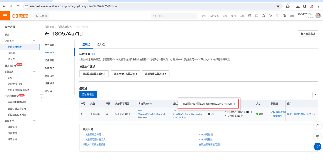Focus the console search box
This screenshot has height=163, width=323.
[174, 16]
